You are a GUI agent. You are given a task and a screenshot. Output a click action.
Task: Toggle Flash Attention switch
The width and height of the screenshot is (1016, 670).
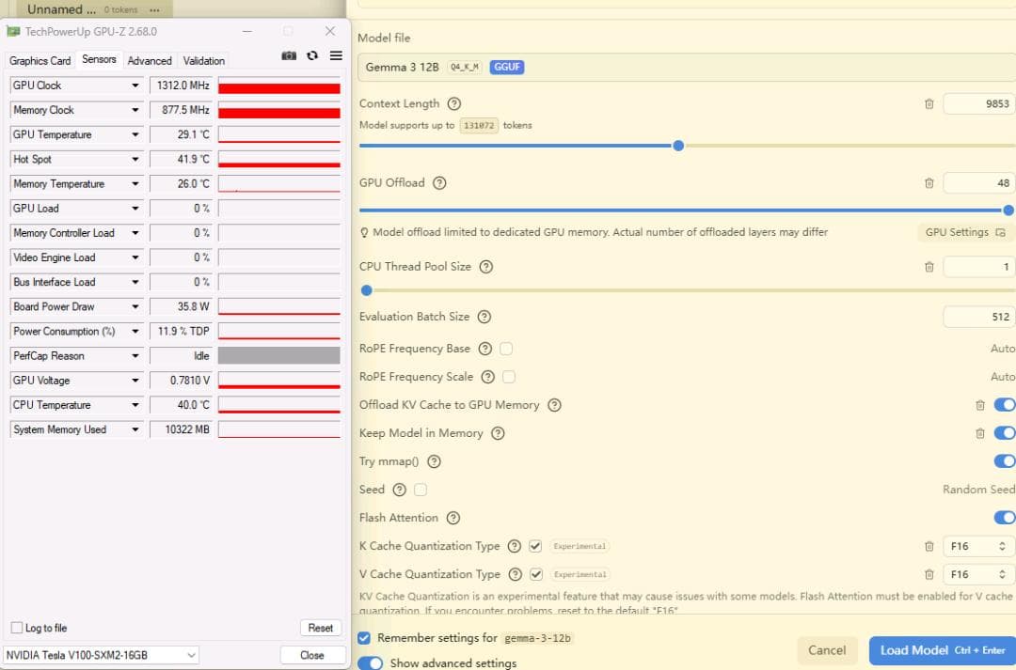(x=1005, y=517)
